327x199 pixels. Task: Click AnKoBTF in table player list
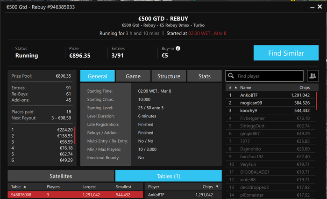point(156,195)
